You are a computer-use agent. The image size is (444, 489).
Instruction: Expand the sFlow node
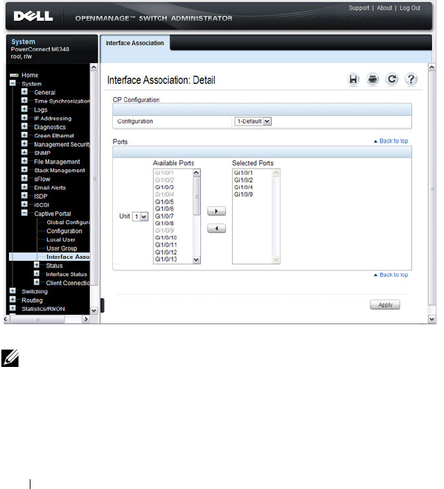click(x=24, y=178)
